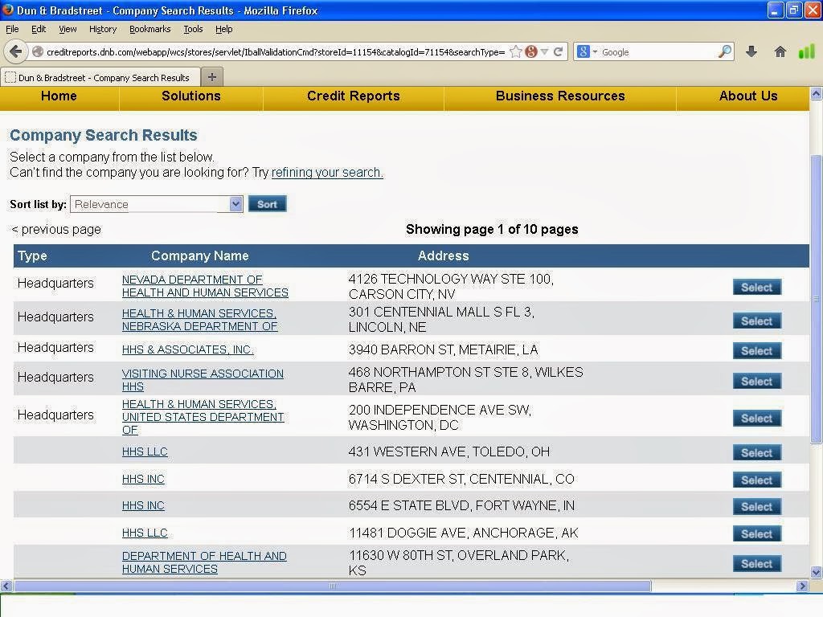Open the Bookmarks menu
Viewport: 823px width, 617px height.
[149, 29]
